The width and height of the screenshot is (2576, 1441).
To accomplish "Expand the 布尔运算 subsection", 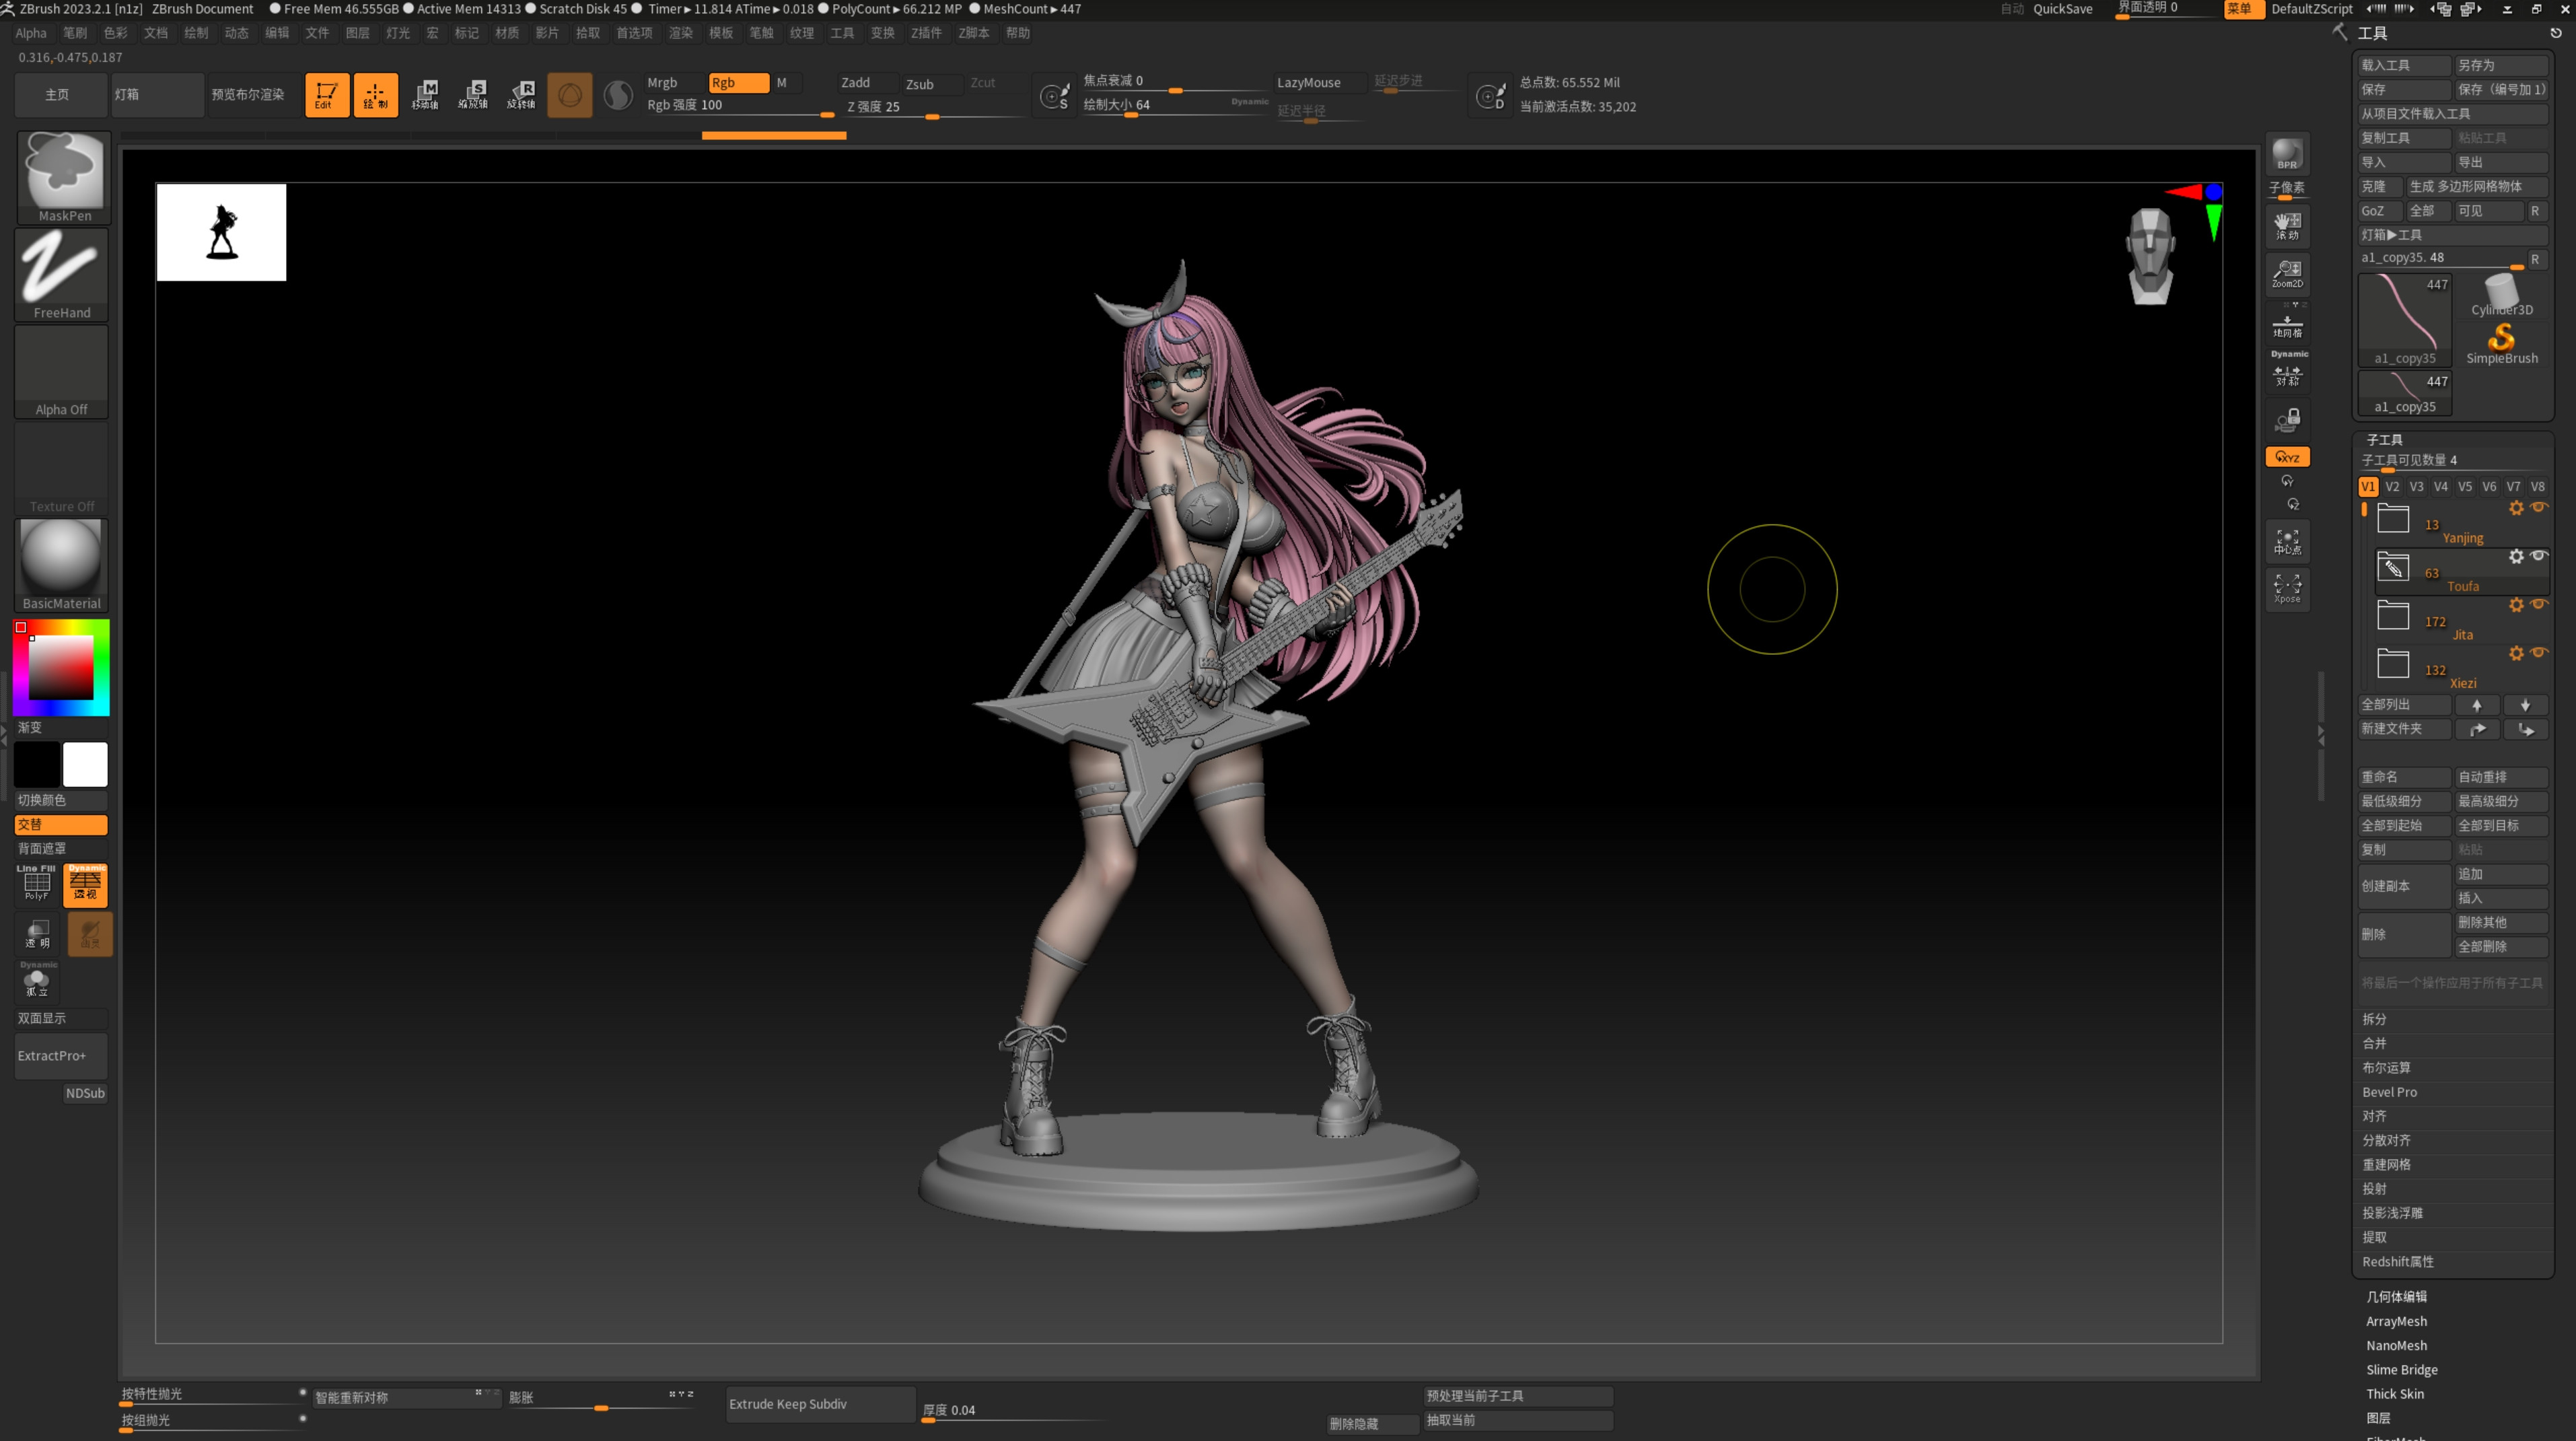I will [2386, 1068].
